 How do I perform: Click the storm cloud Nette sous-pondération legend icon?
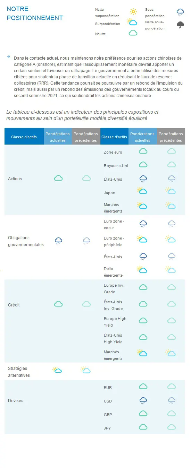point(181,25)
